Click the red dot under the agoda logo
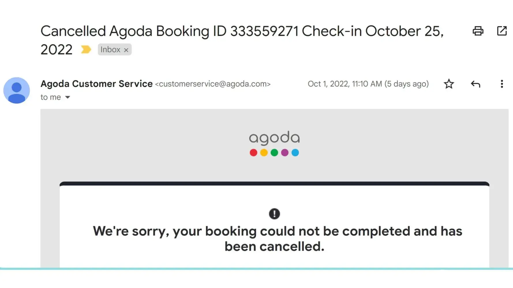Image resolution: width=513 pixels, height=288 pixels. [253, 153]
